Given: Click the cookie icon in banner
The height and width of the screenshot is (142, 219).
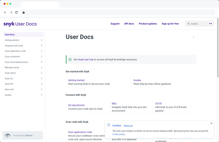Looking at the screenshot, I should point(109,125).
